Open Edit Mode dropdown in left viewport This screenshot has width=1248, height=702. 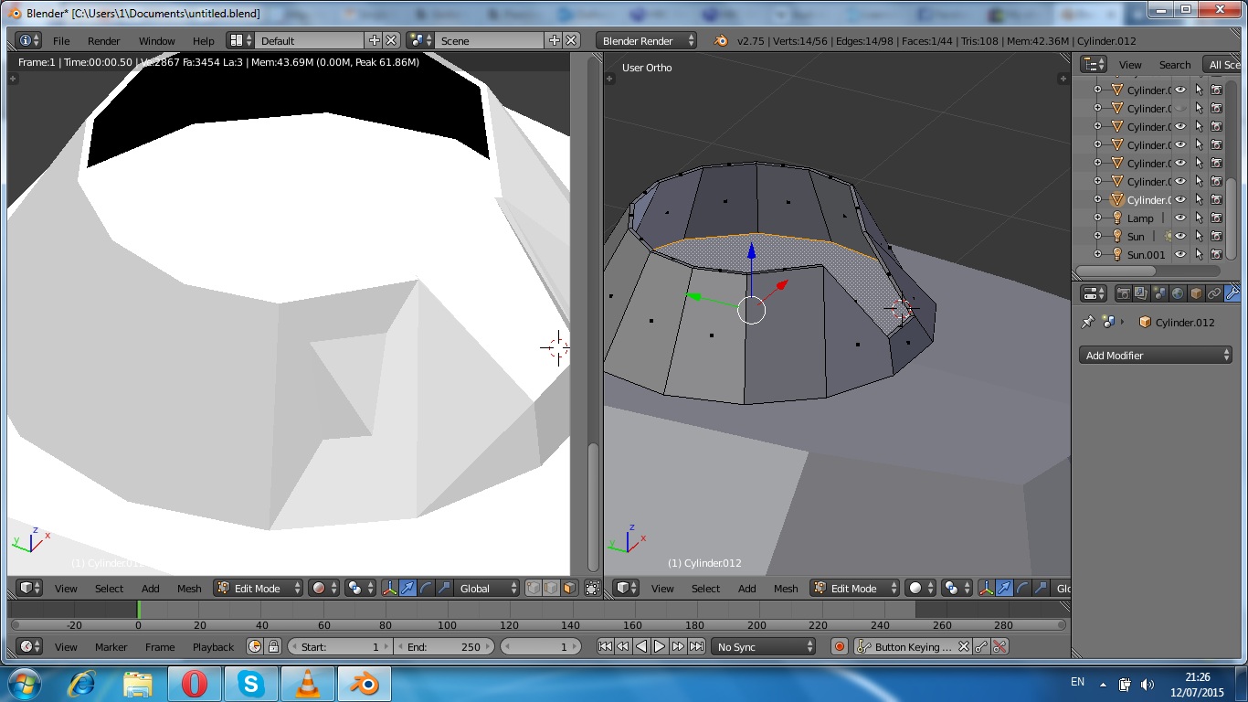258,588
